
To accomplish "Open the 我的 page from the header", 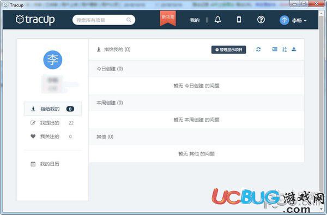I will 195,20.
